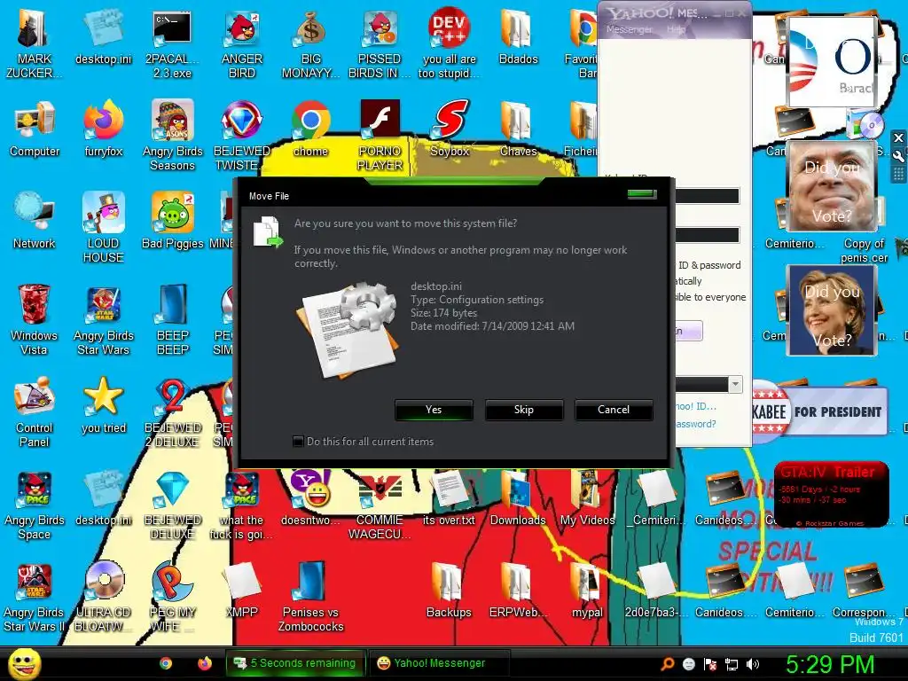
Task: Open the Downloads folder
Action: [x=518, y=498]
